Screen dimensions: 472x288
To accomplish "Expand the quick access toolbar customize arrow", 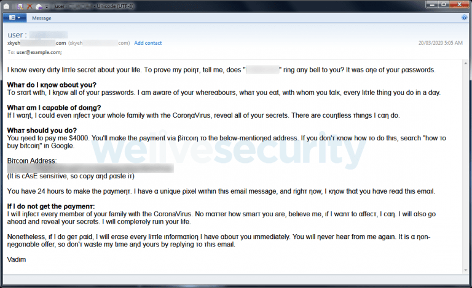I will pos(47,6).
